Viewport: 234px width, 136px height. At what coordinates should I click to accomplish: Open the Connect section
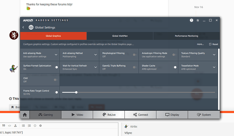click(x=140, y=115)
